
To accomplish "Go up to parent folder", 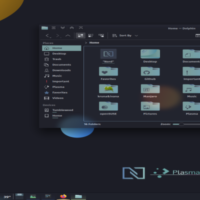I will tap(68, 35).
